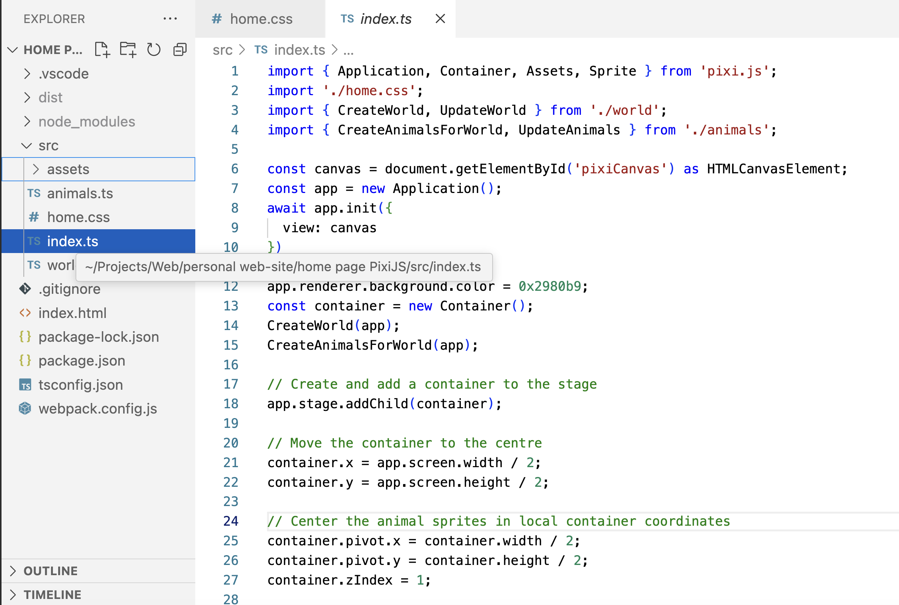Expand the assets folder
Screen dimensions: 899x605
click(68, 170)
